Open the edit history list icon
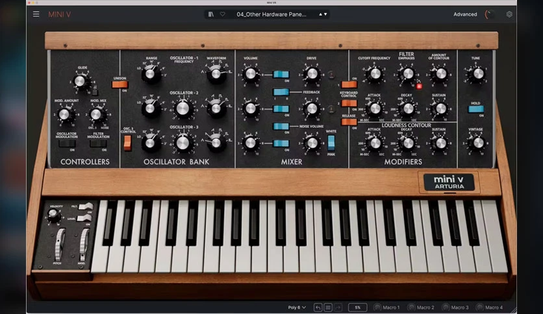 328,307
